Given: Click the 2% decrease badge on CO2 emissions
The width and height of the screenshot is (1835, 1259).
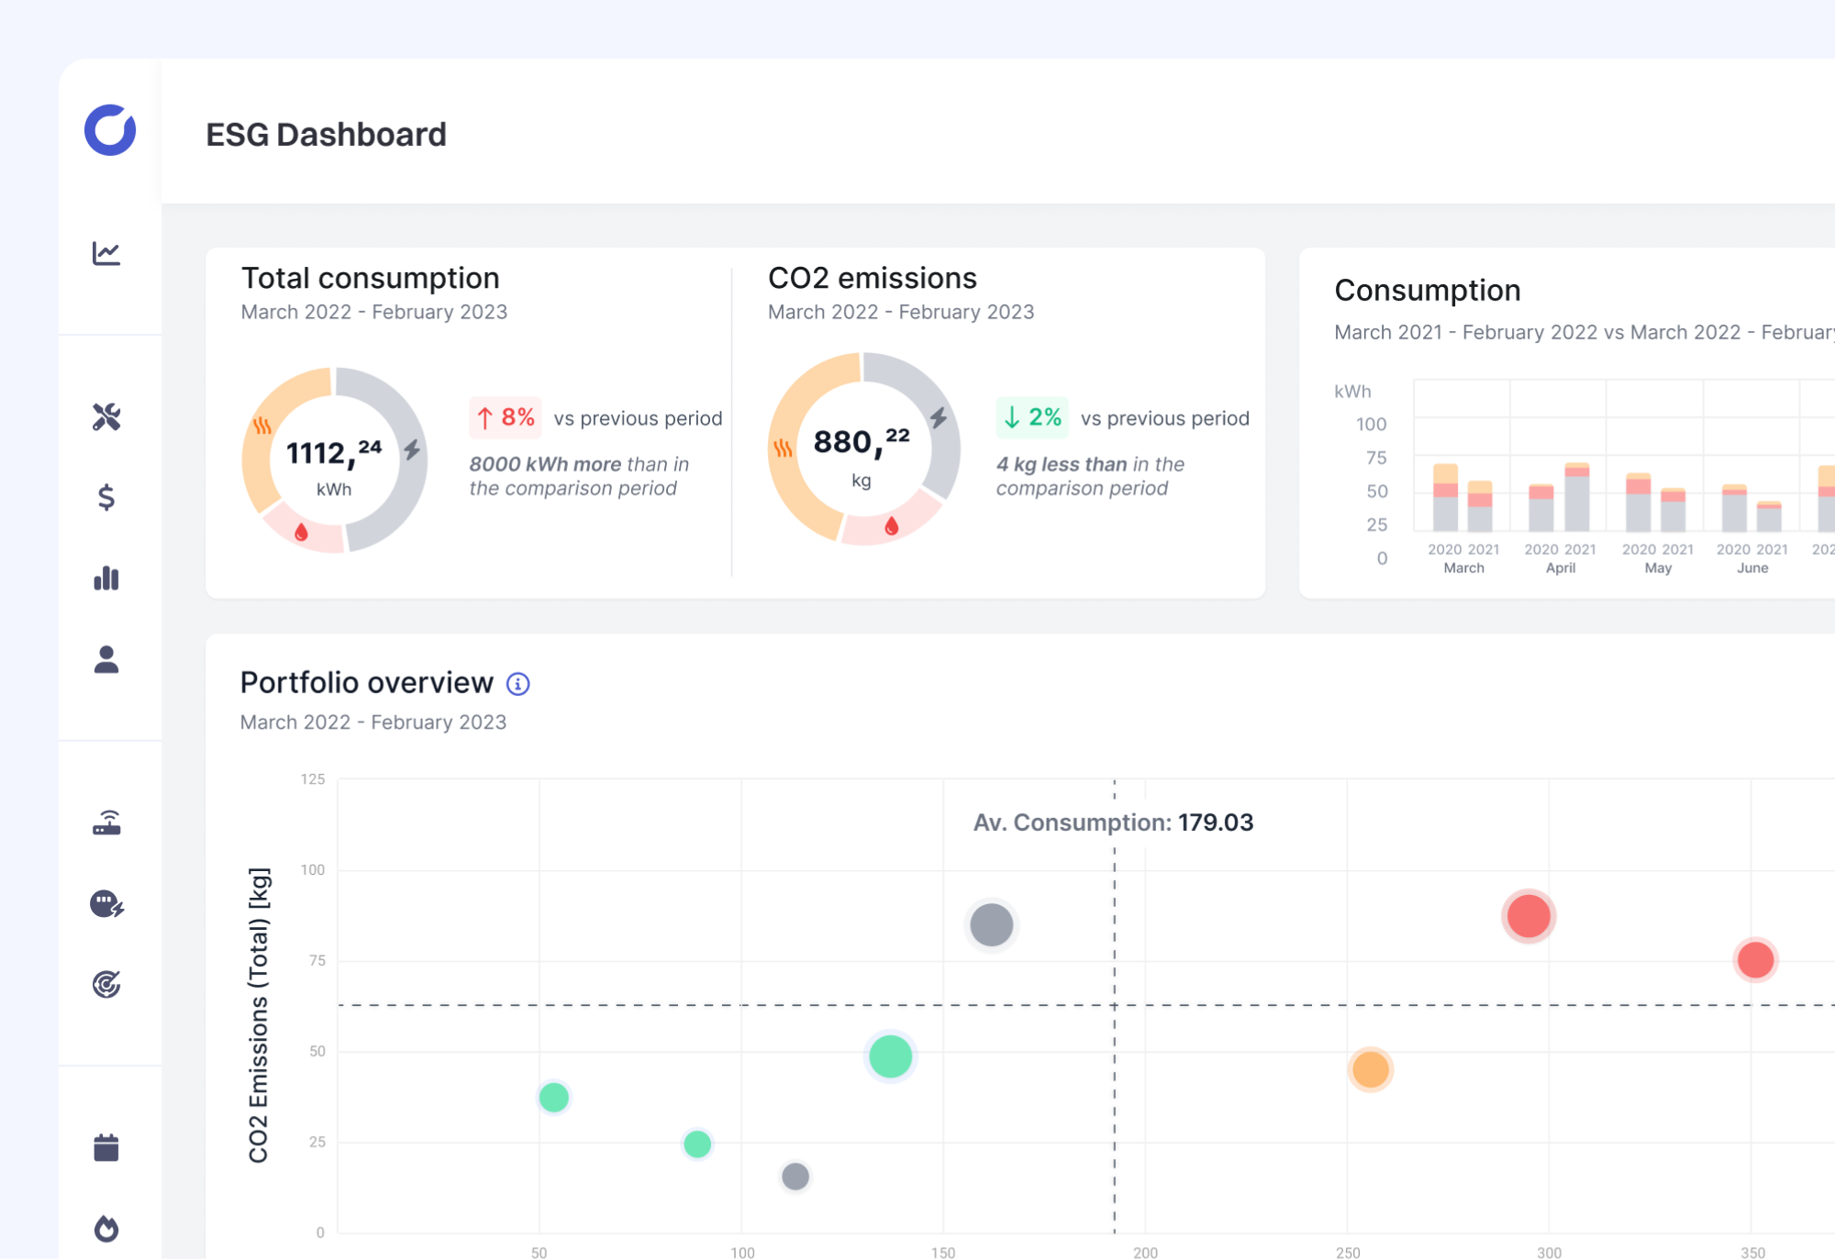Looking at the screenshot, I should coord(1032,417).
